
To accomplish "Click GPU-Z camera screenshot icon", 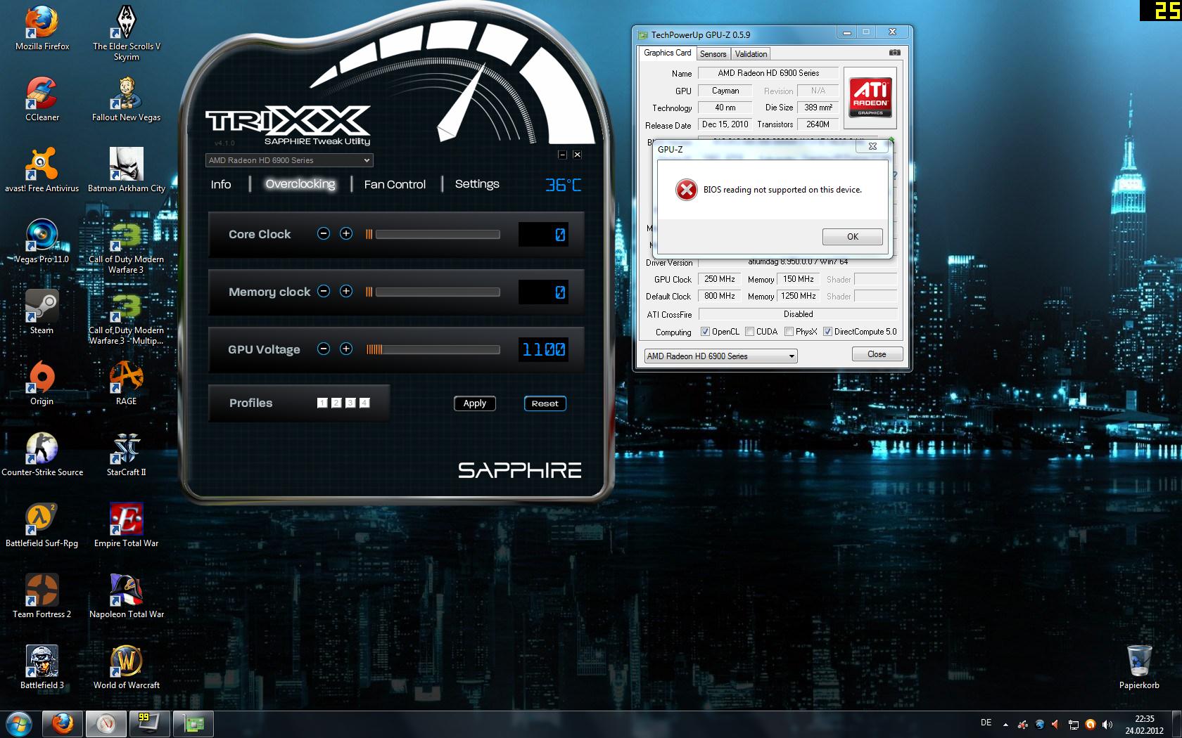I will pos(894,53).
